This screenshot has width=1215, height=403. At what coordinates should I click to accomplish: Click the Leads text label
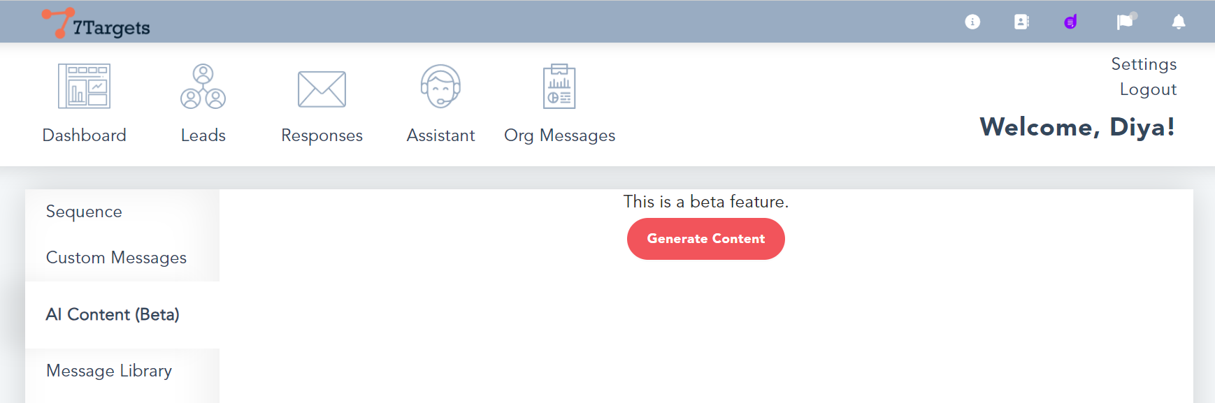point(203,135)
